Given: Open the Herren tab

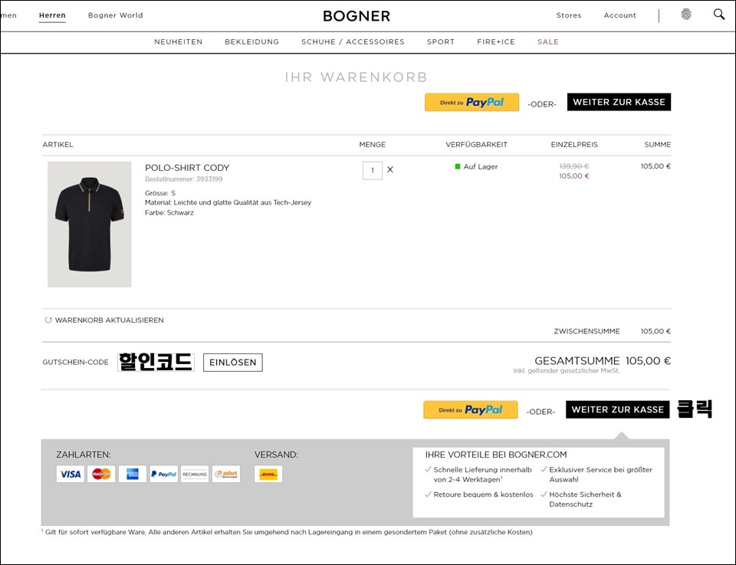Looking at the screenshot, I should point(52,15).
